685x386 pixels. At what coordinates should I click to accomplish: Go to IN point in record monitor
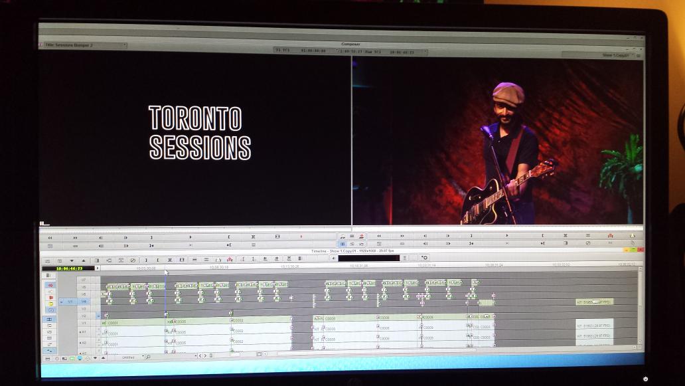tap(543, 243)
